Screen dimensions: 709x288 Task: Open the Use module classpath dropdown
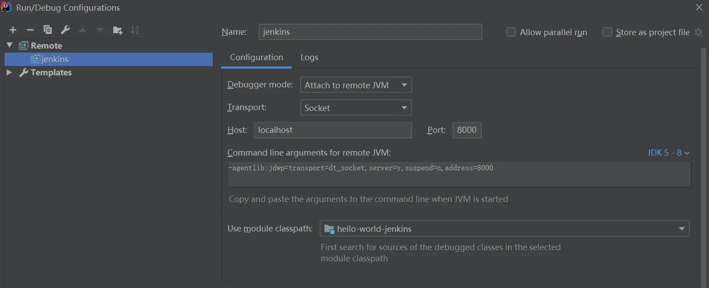(x=504, y=229)
